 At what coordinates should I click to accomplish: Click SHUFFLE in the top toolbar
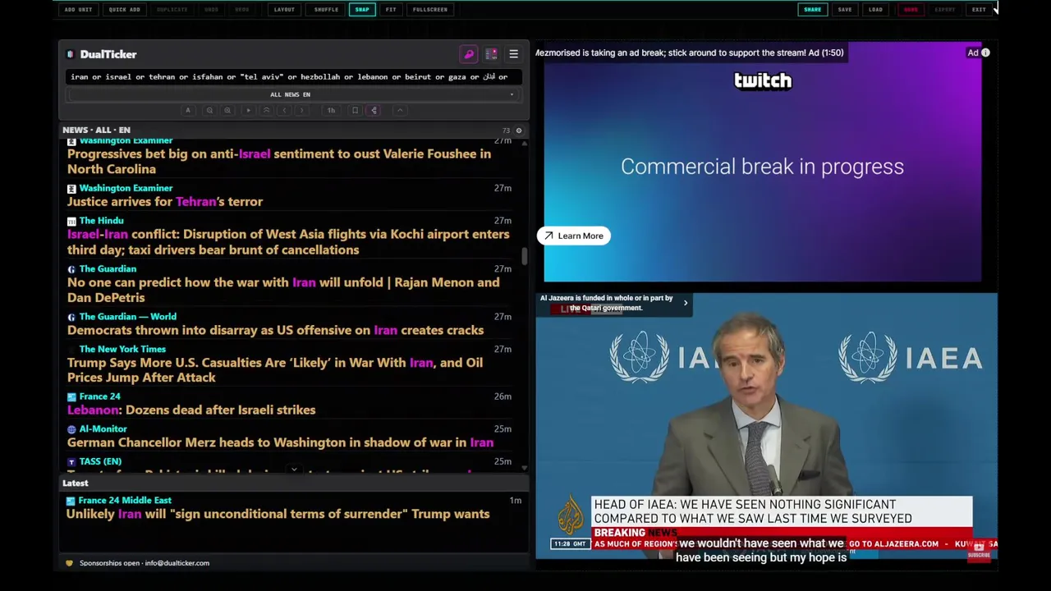326,10
